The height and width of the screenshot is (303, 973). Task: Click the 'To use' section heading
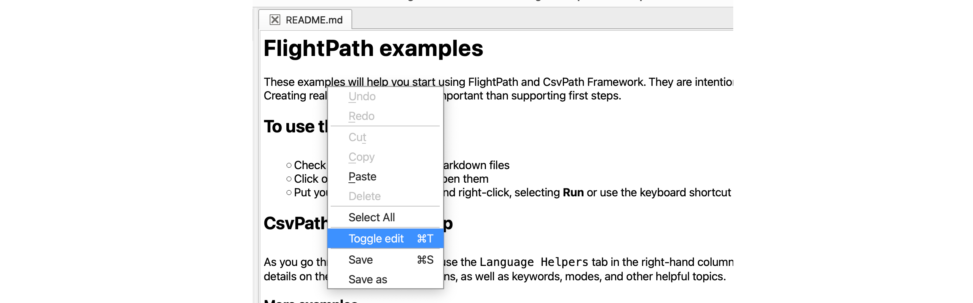(295, 126)
